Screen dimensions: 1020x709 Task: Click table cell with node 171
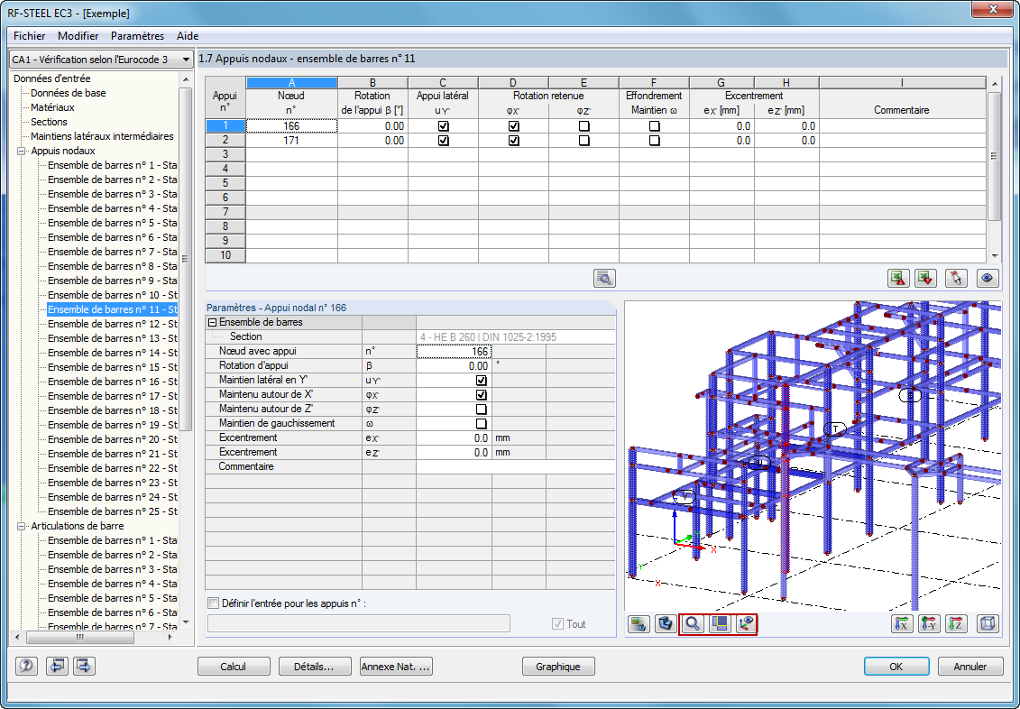(291, 141)
